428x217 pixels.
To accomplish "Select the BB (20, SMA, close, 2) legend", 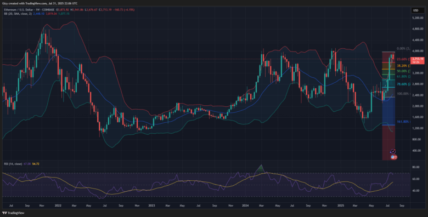I will pyautogui.click(x=18, y=14).
